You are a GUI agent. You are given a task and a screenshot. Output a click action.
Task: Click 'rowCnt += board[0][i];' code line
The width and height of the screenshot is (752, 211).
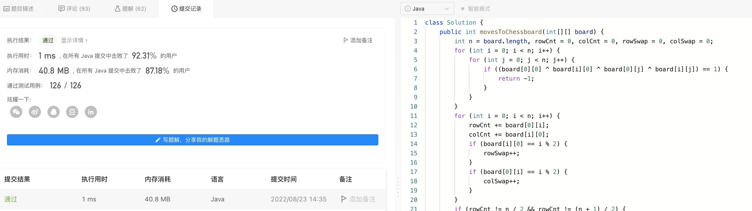pos(509,125)
